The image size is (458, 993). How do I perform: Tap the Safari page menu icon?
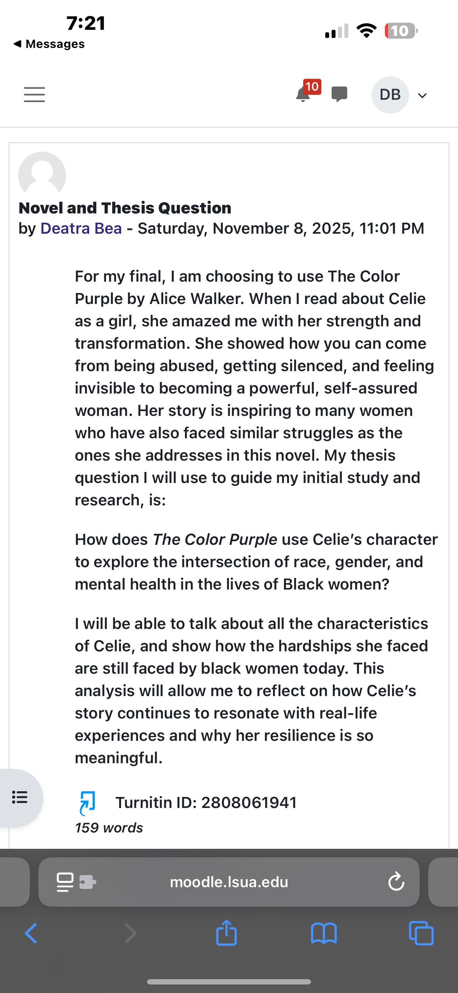coord(65,882)
